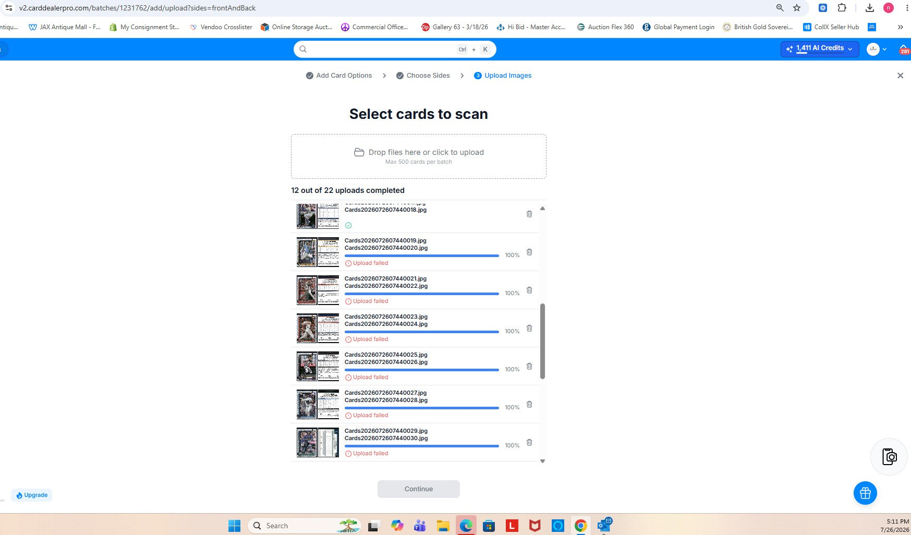Click the Upgrade button
Image resolution: width=911 pixels, height=535 pixels.
[x=32, y=495]
